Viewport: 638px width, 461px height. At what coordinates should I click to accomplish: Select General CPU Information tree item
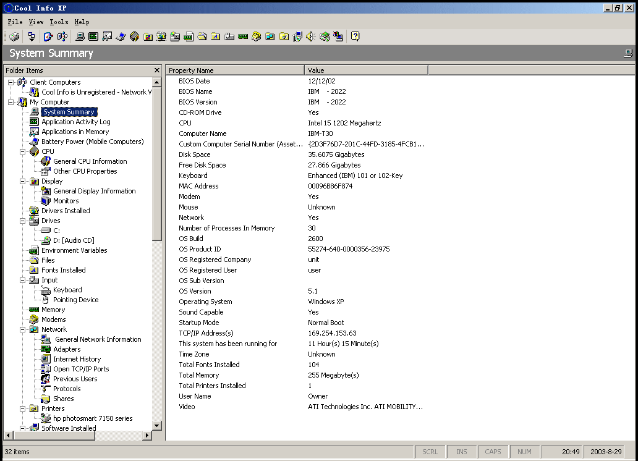(x=90, y=161)
